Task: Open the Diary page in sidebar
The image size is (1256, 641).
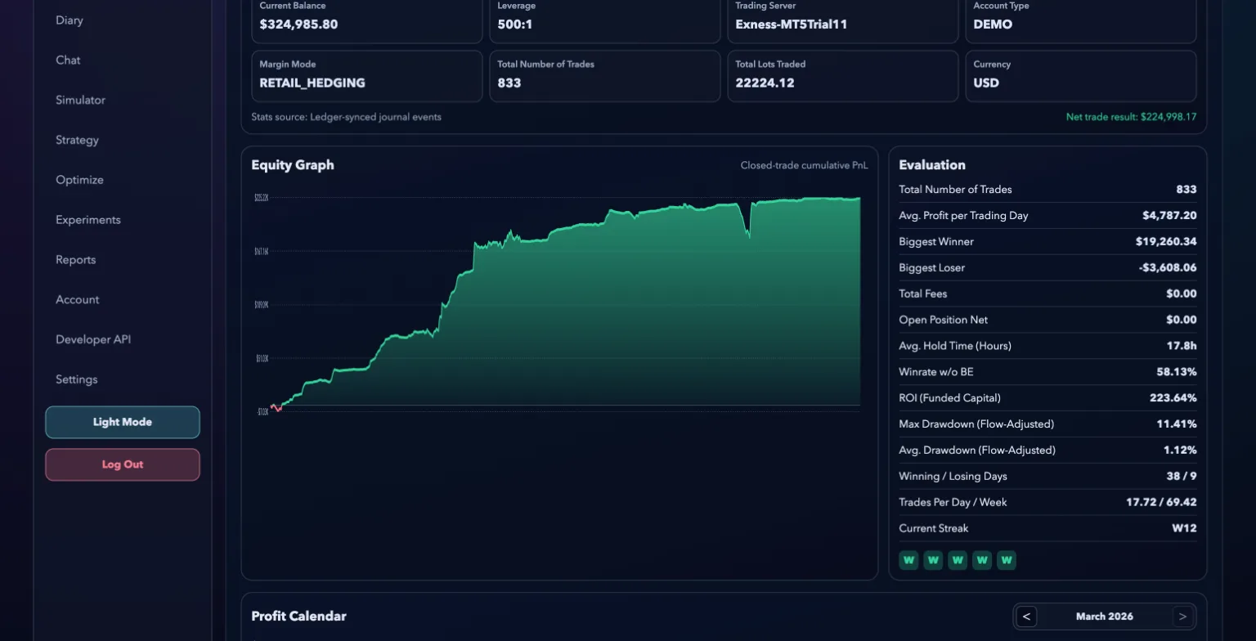Action: coord(70,20)
